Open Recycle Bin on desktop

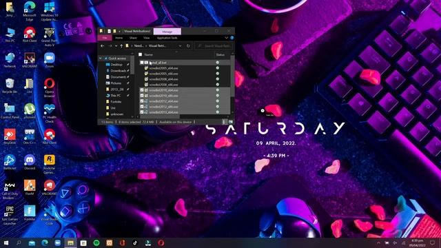coord(10,85)
